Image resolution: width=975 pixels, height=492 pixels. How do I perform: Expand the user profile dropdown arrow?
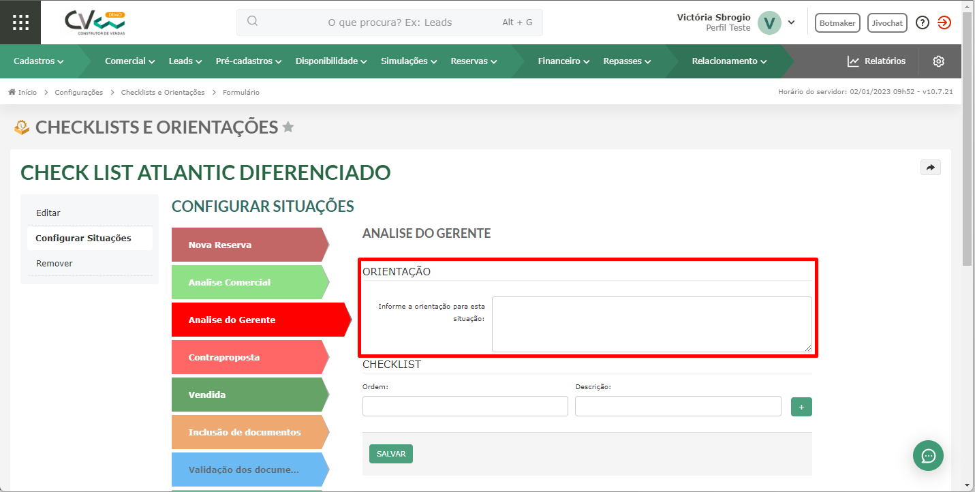(x=792, y=22)
